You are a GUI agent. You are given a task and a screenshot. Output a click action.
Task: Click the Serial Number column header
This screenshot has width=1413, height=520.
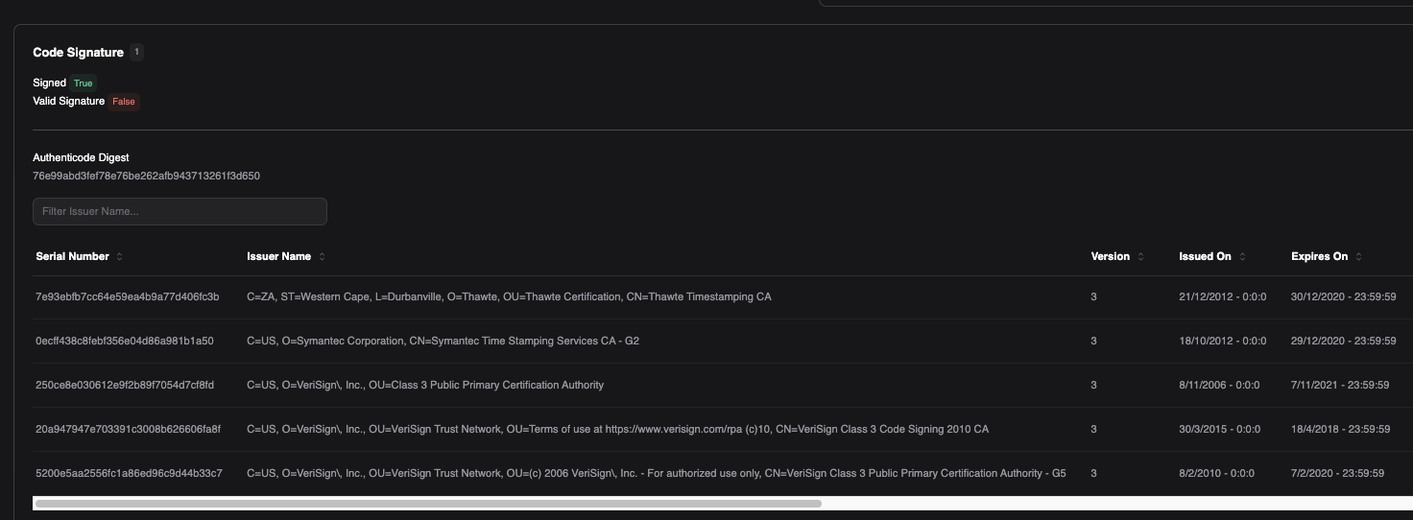pos(72,256)
